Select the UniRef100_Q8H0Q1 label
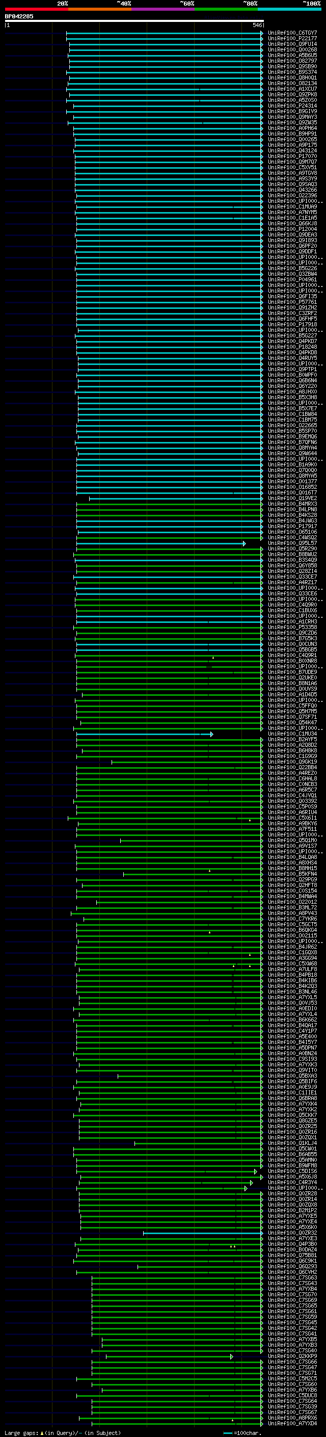The image size is (326, 1437). pos(292,77)
